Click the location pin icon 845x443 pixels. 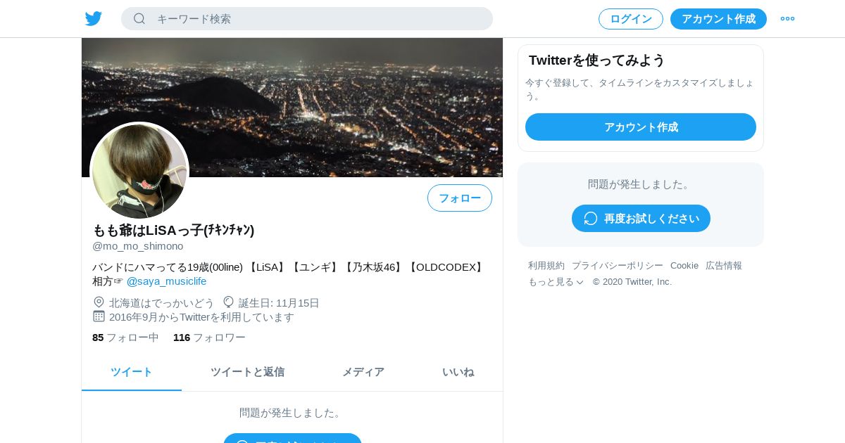(x=99, y=302)
